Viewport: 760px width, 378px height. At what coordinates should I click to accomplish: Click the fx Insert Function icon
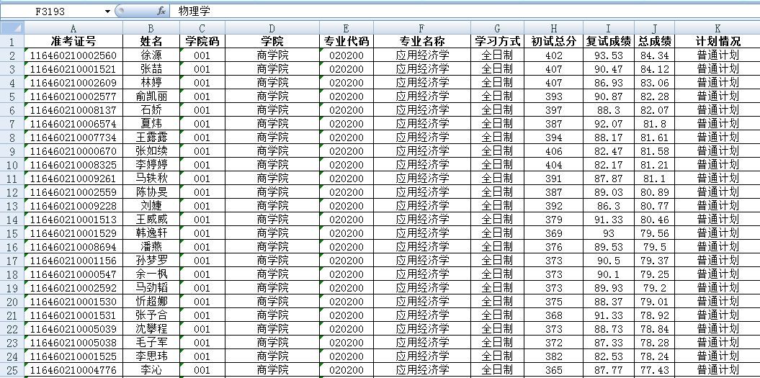(x=161, y=11)
